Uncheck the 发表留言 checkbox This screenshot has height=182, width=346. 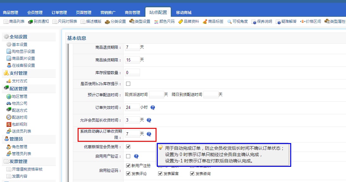tap(160, 174)
